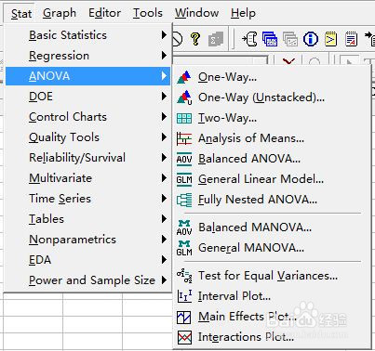Click the yellow question mark help icon
Screen dimensions: 375x351
point(195,39)
